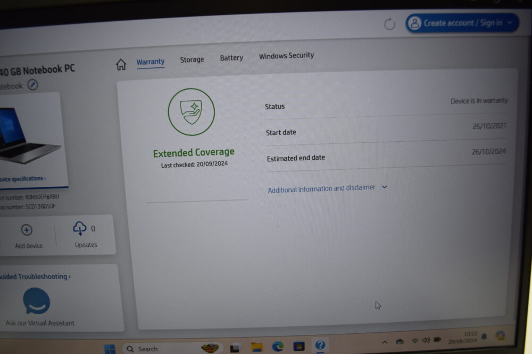The width and height of the screenshot is (532, 354).
Task: Click the battery tray icon
Action: [437, 339]
